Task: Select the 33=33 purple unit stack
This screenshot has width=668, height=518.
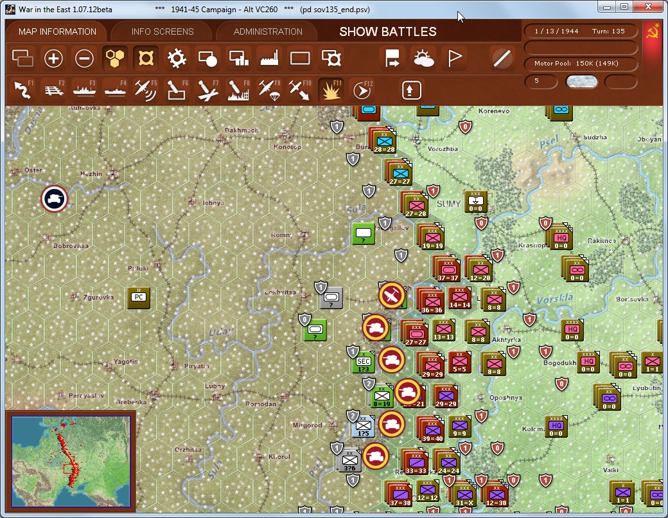Action: click(x=416, y=463)
